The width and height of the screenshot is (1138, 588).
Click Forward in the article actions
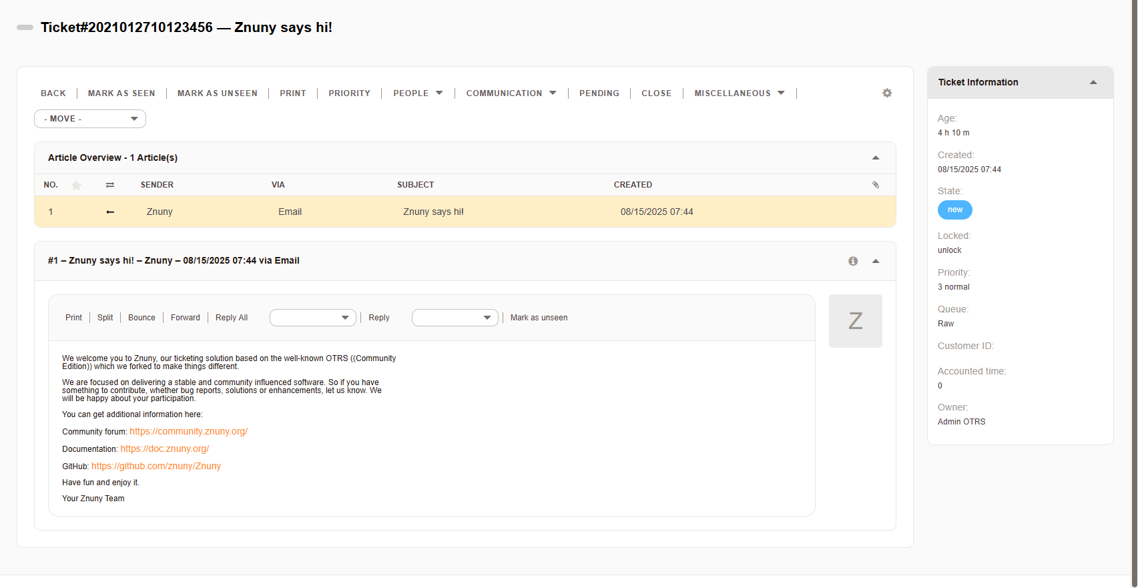[185, 318]
